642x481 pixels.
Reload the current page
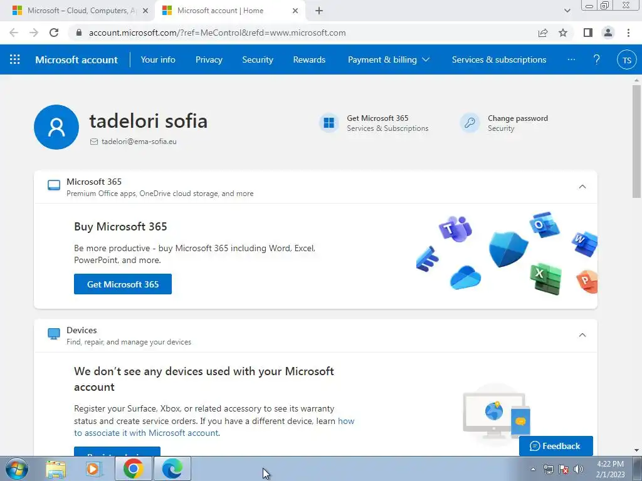point(54,33)
